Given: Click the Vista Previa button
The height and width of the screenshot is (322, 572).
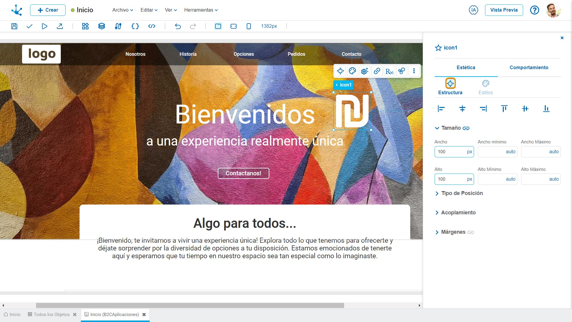Looking at the screenshot, I should (504, 10).
